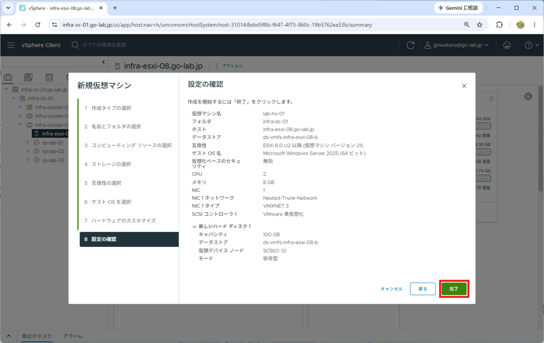Collapse the left navigator with the chevron
544x343 pixels.
[x=103, y=62]
